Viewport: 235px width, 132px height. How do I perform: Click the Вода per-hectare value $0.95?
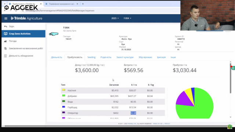[x=133, y=102]
